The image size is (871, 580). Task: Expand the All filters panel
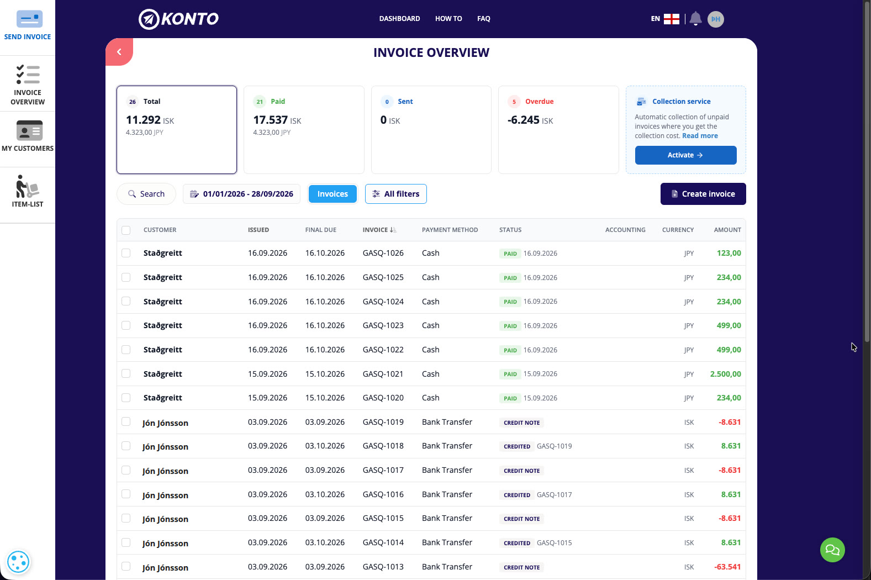(x=396, y=194)
